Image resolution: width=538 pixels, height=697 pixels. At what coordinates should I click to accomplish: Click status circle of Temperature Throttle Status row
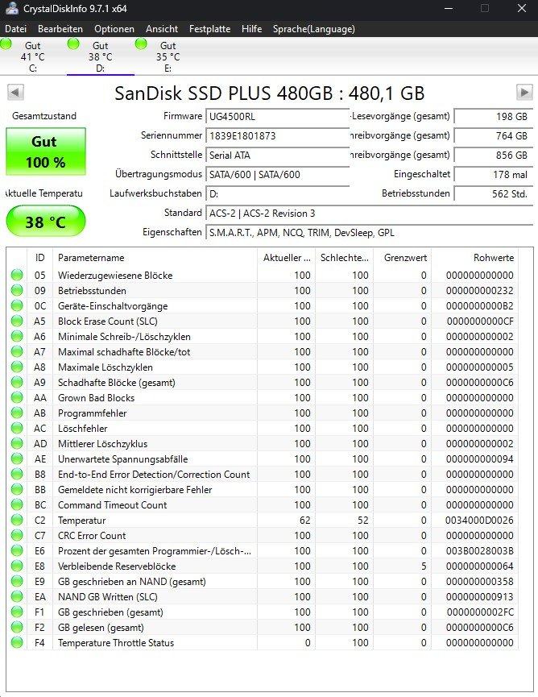(x=17, y=643)
